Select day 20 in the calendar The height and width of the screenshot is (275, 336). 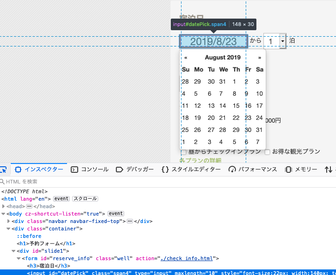(x=211, y=118)
